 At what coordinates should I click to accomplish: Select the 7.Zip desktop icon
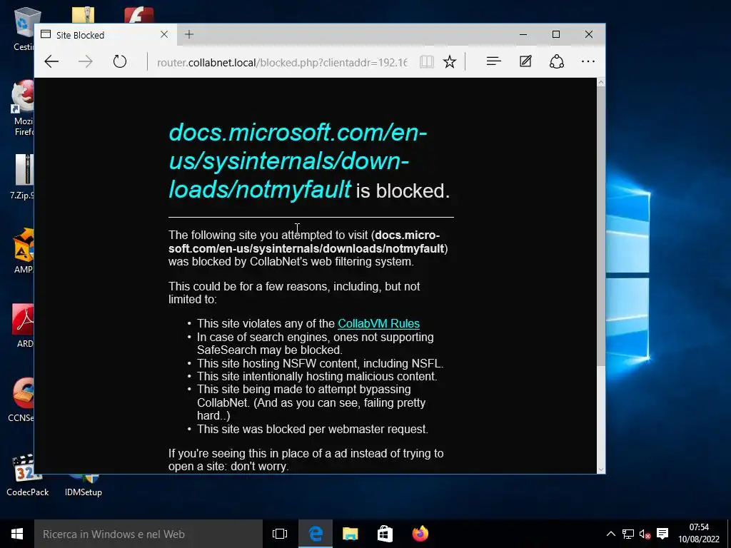tap(22, 177)
